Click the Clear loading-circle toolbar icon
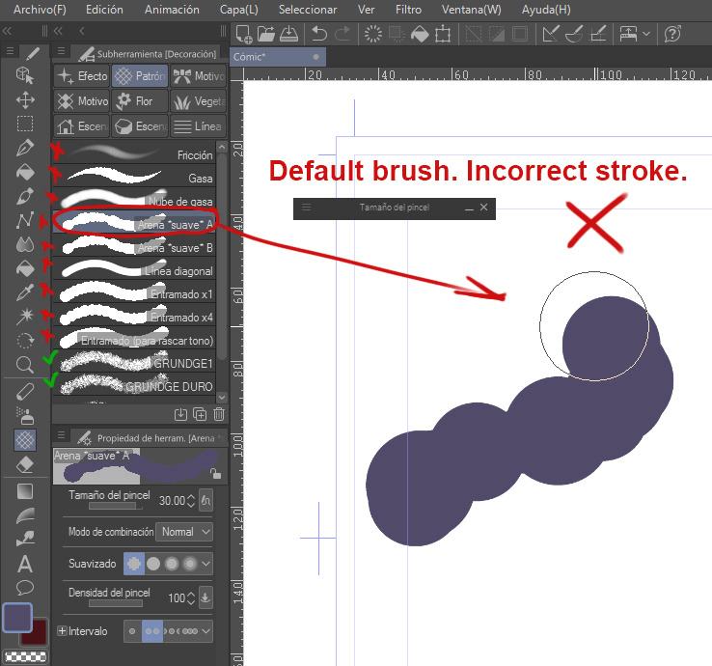This screenshot has height=666, width=712. 373,34
